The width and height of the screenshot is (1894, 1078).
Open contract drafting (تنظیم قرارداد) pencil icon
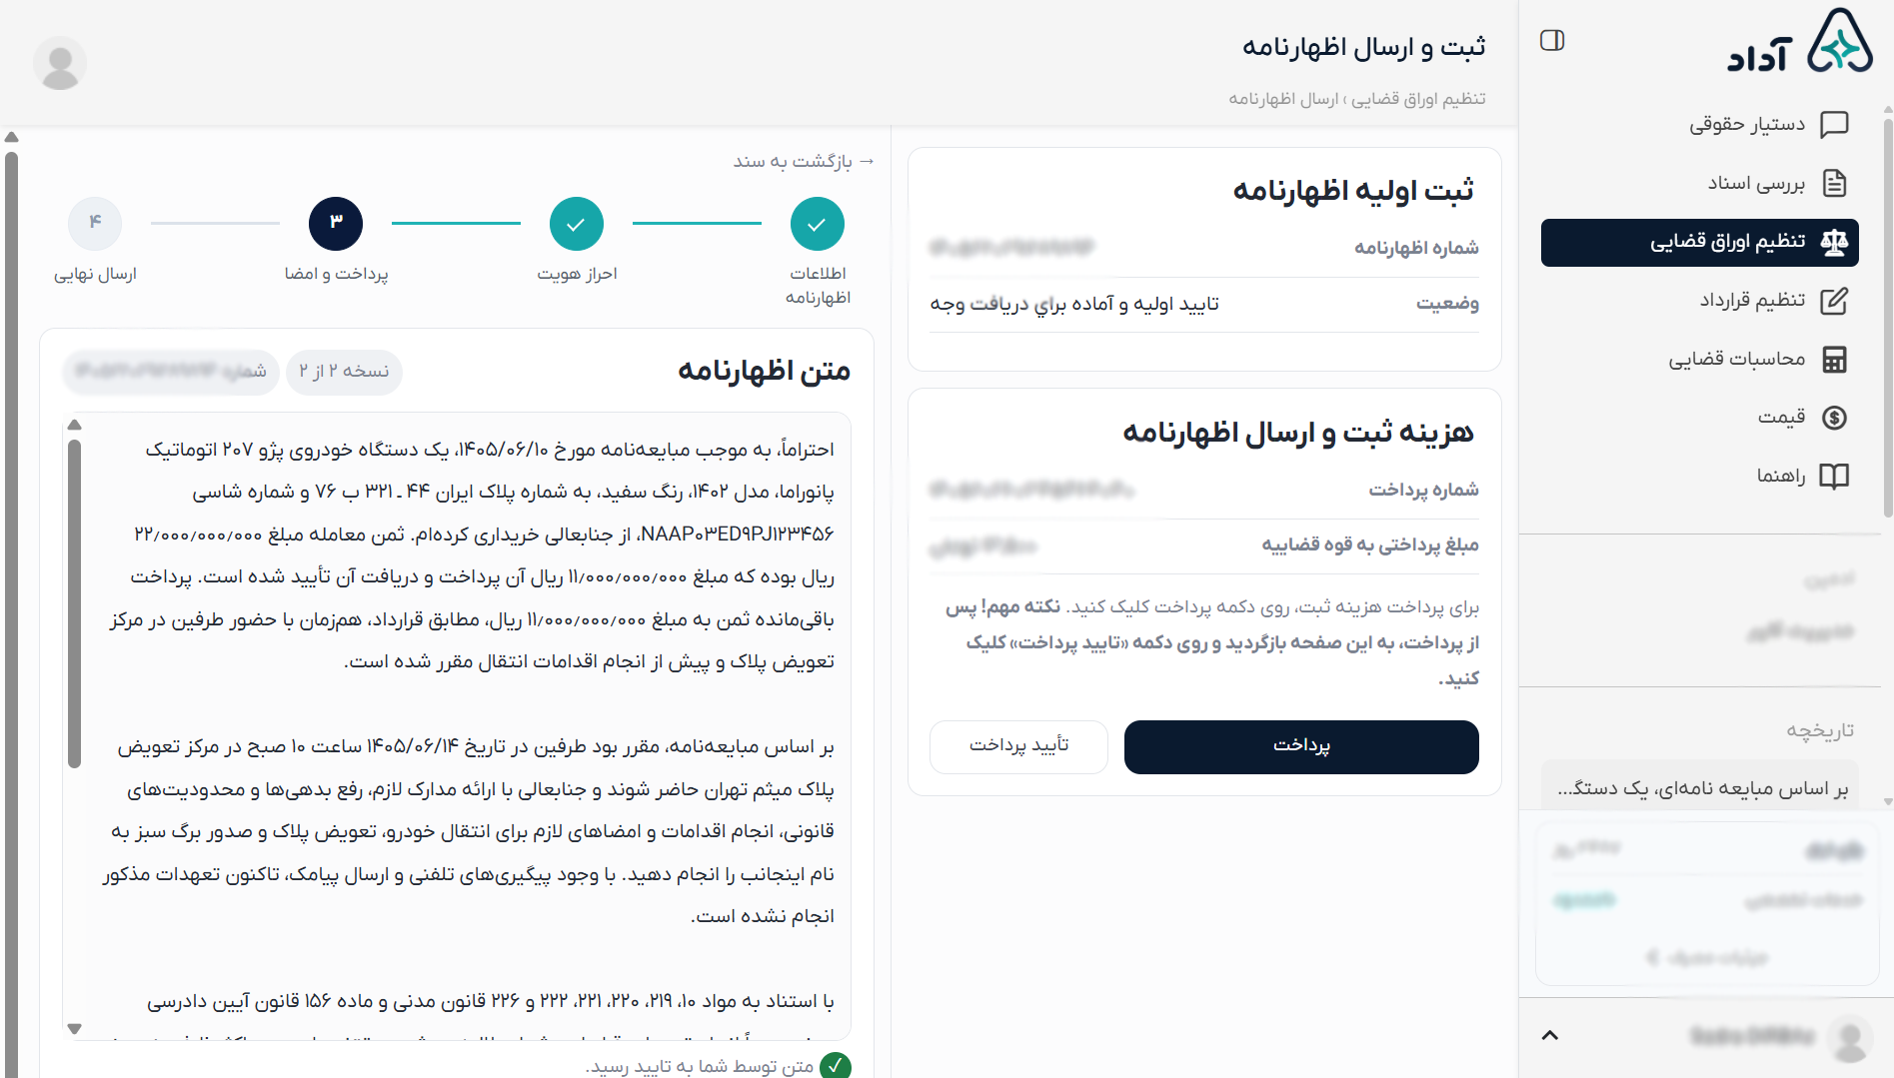[x=1834, y=301]
